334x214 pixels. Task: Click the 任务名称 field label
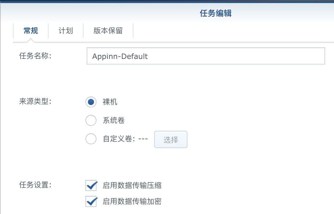tap(35, 56)
